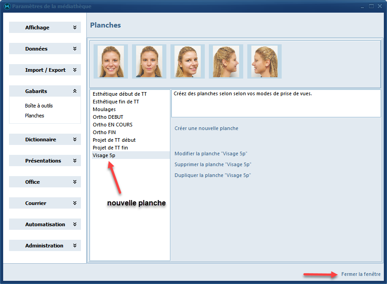Click Créer une nouvelle planche link
This screenshot has height=284, width=387.
(206, 128)
